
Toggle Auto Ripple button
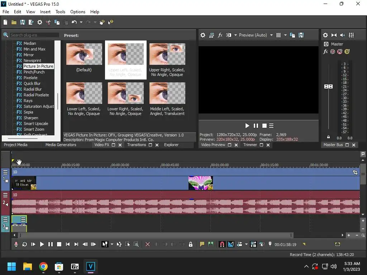pyautogui.click(x=239, y=244)
